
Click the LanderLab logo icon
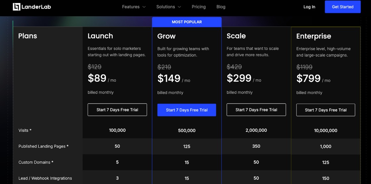17,7
